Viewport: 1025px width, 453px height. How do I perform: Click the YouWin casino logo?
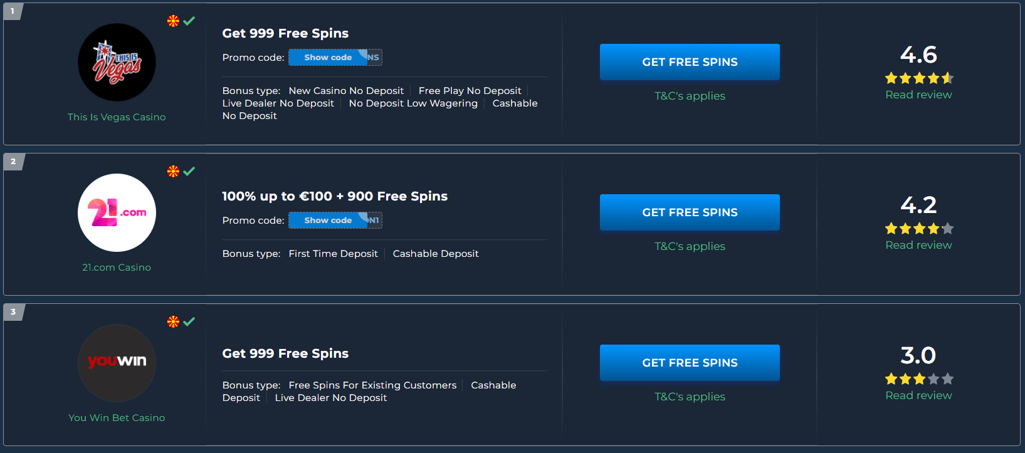click(x=117, y=363)
